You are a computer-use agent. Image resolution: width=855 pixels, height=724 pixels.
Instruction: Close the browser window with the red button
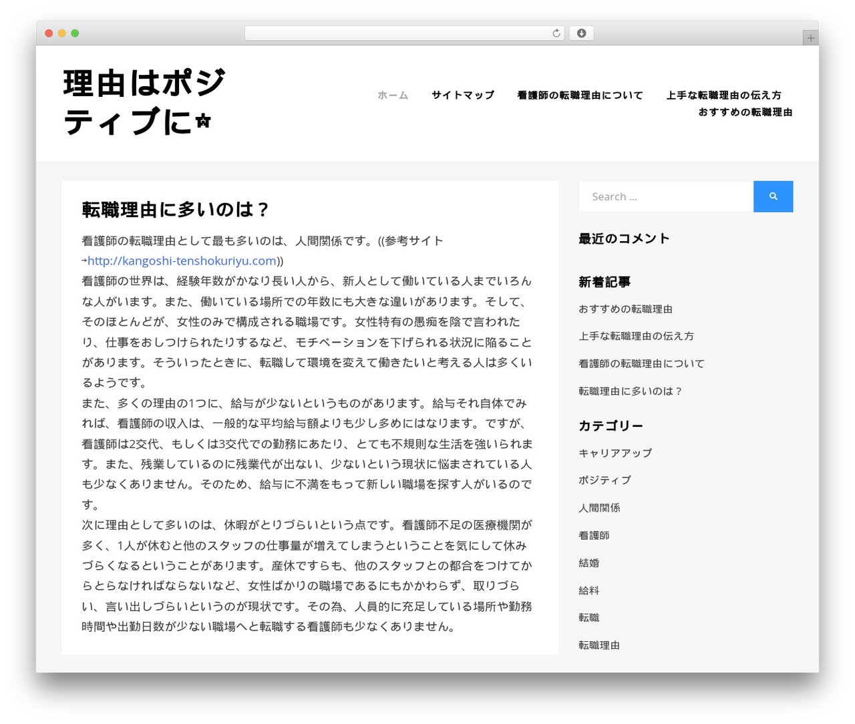click(x=49, y=33)
